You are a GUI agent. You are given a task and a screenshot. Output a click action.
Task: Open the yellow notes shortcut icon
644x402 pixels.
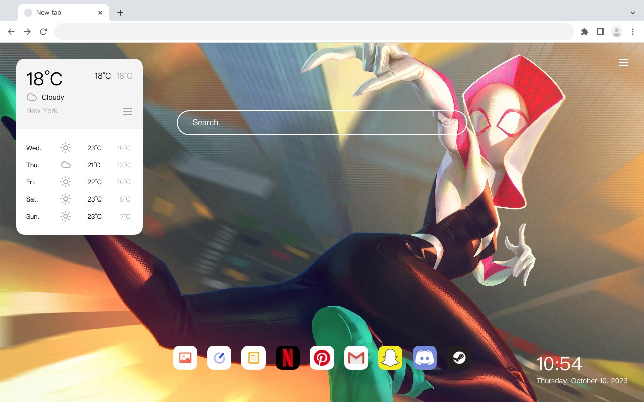tap(254, 358)
